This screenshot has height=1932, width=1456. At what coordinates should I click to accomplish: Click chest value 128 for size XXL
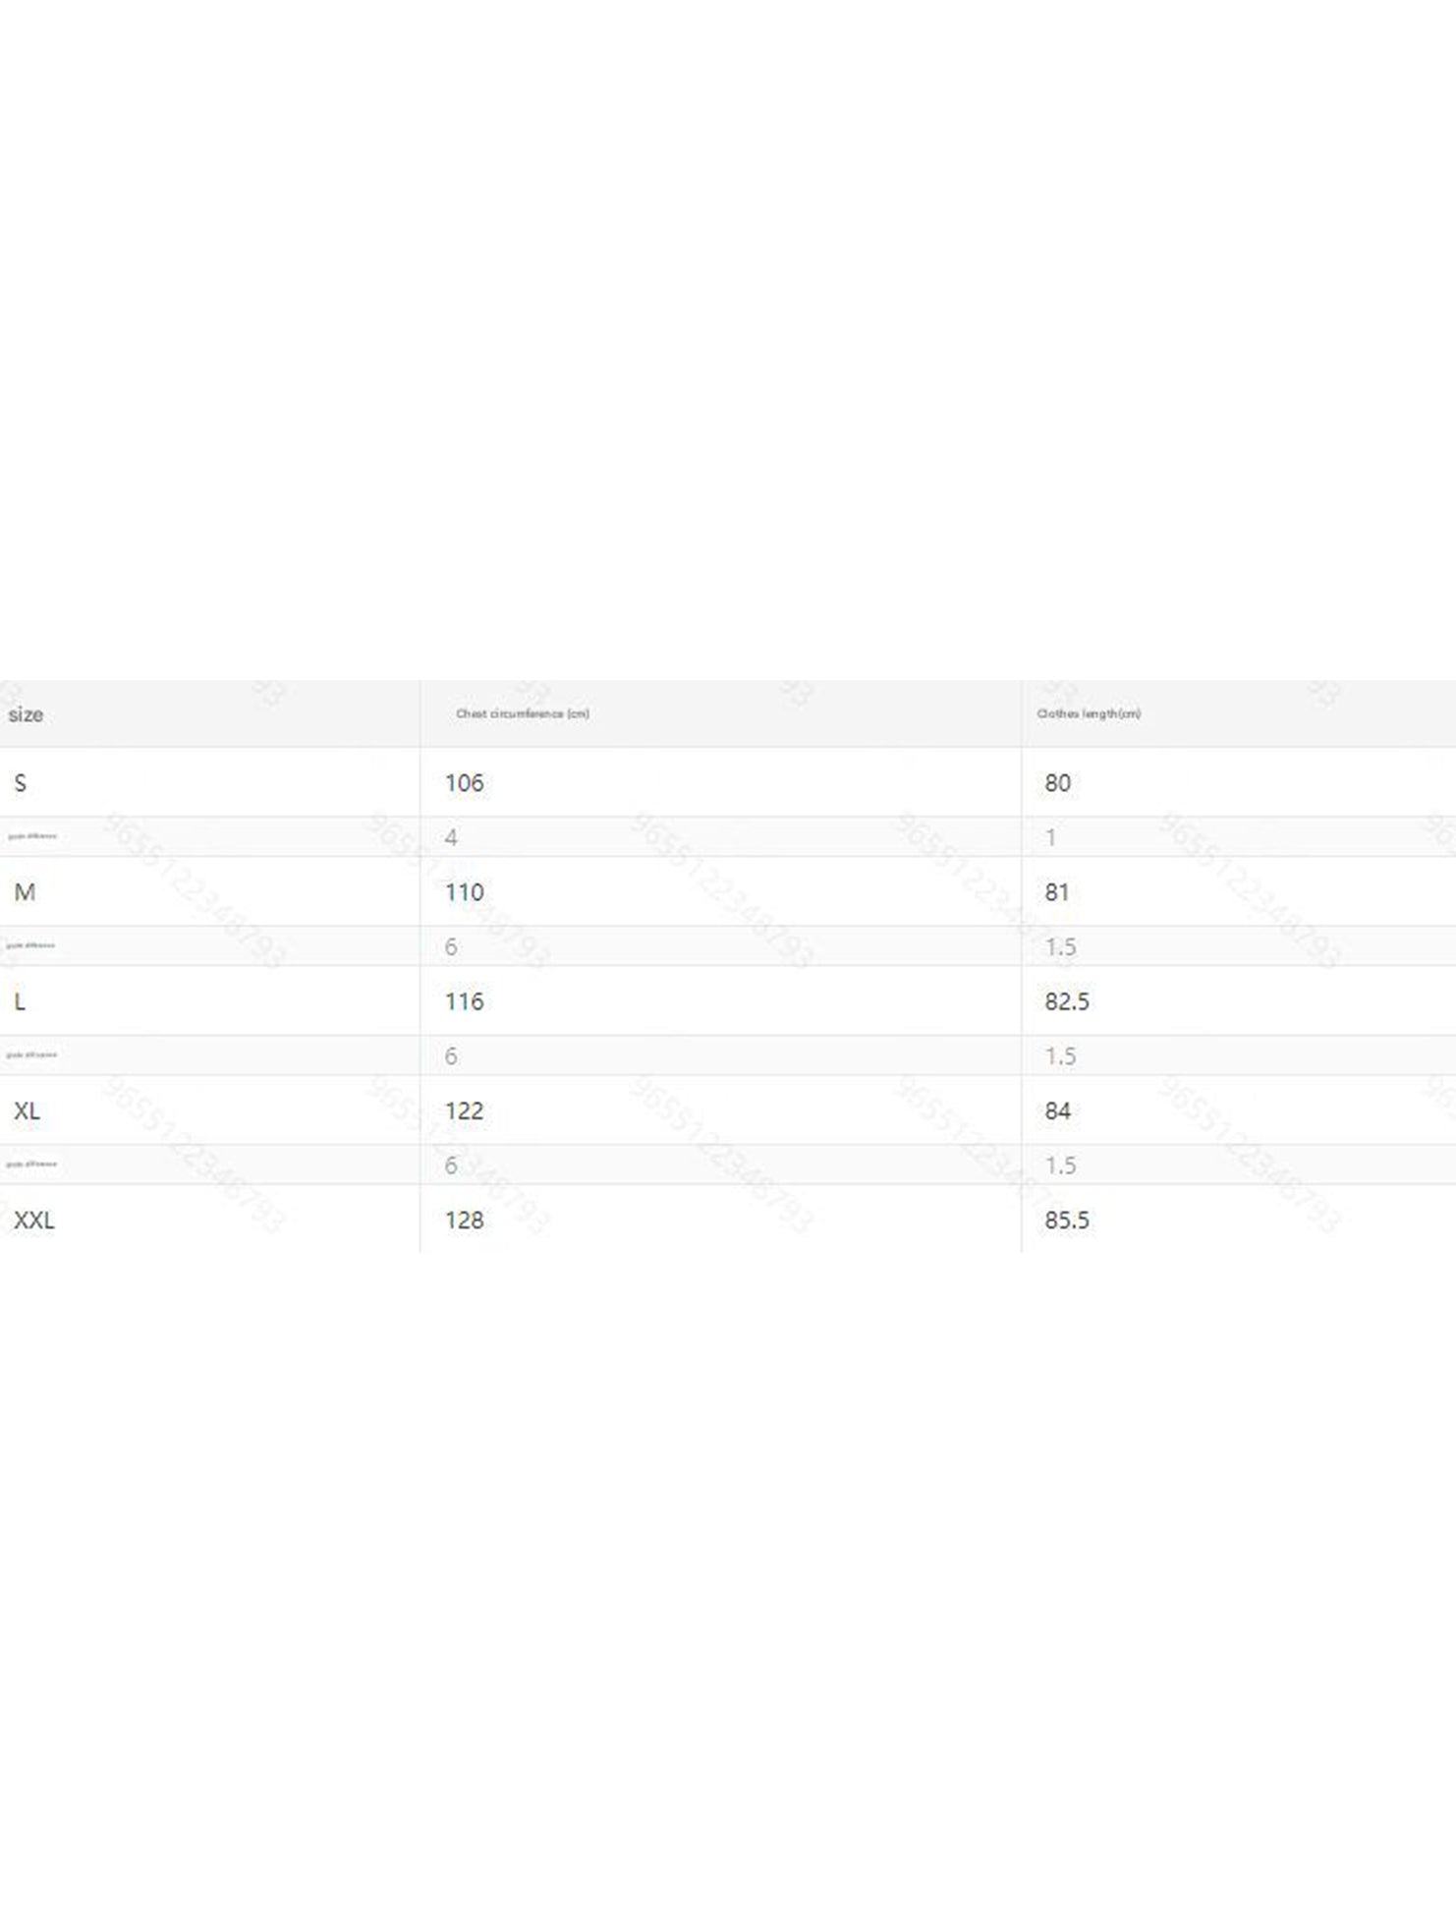click(464, 1220)
